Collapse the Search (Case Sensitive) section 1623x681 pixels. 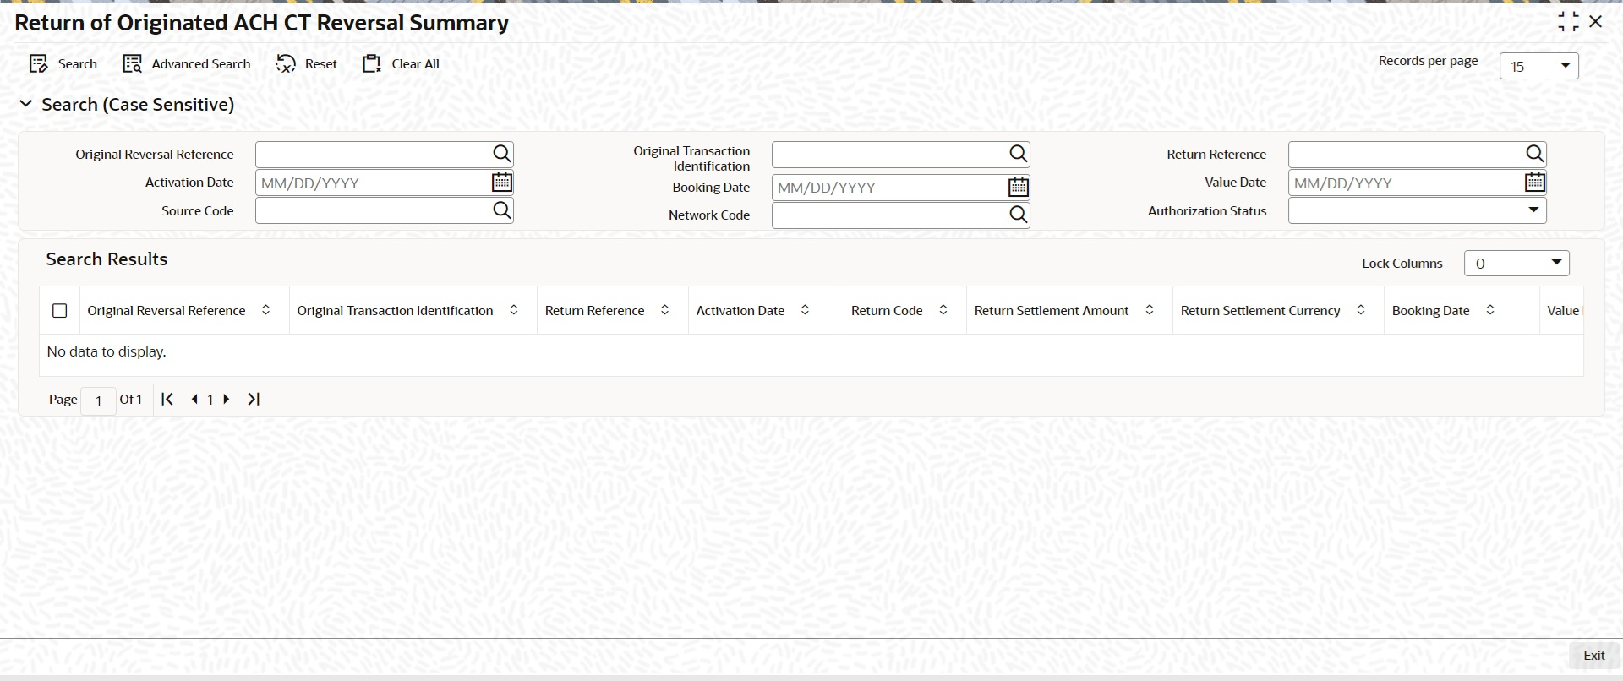click(26, 104)
